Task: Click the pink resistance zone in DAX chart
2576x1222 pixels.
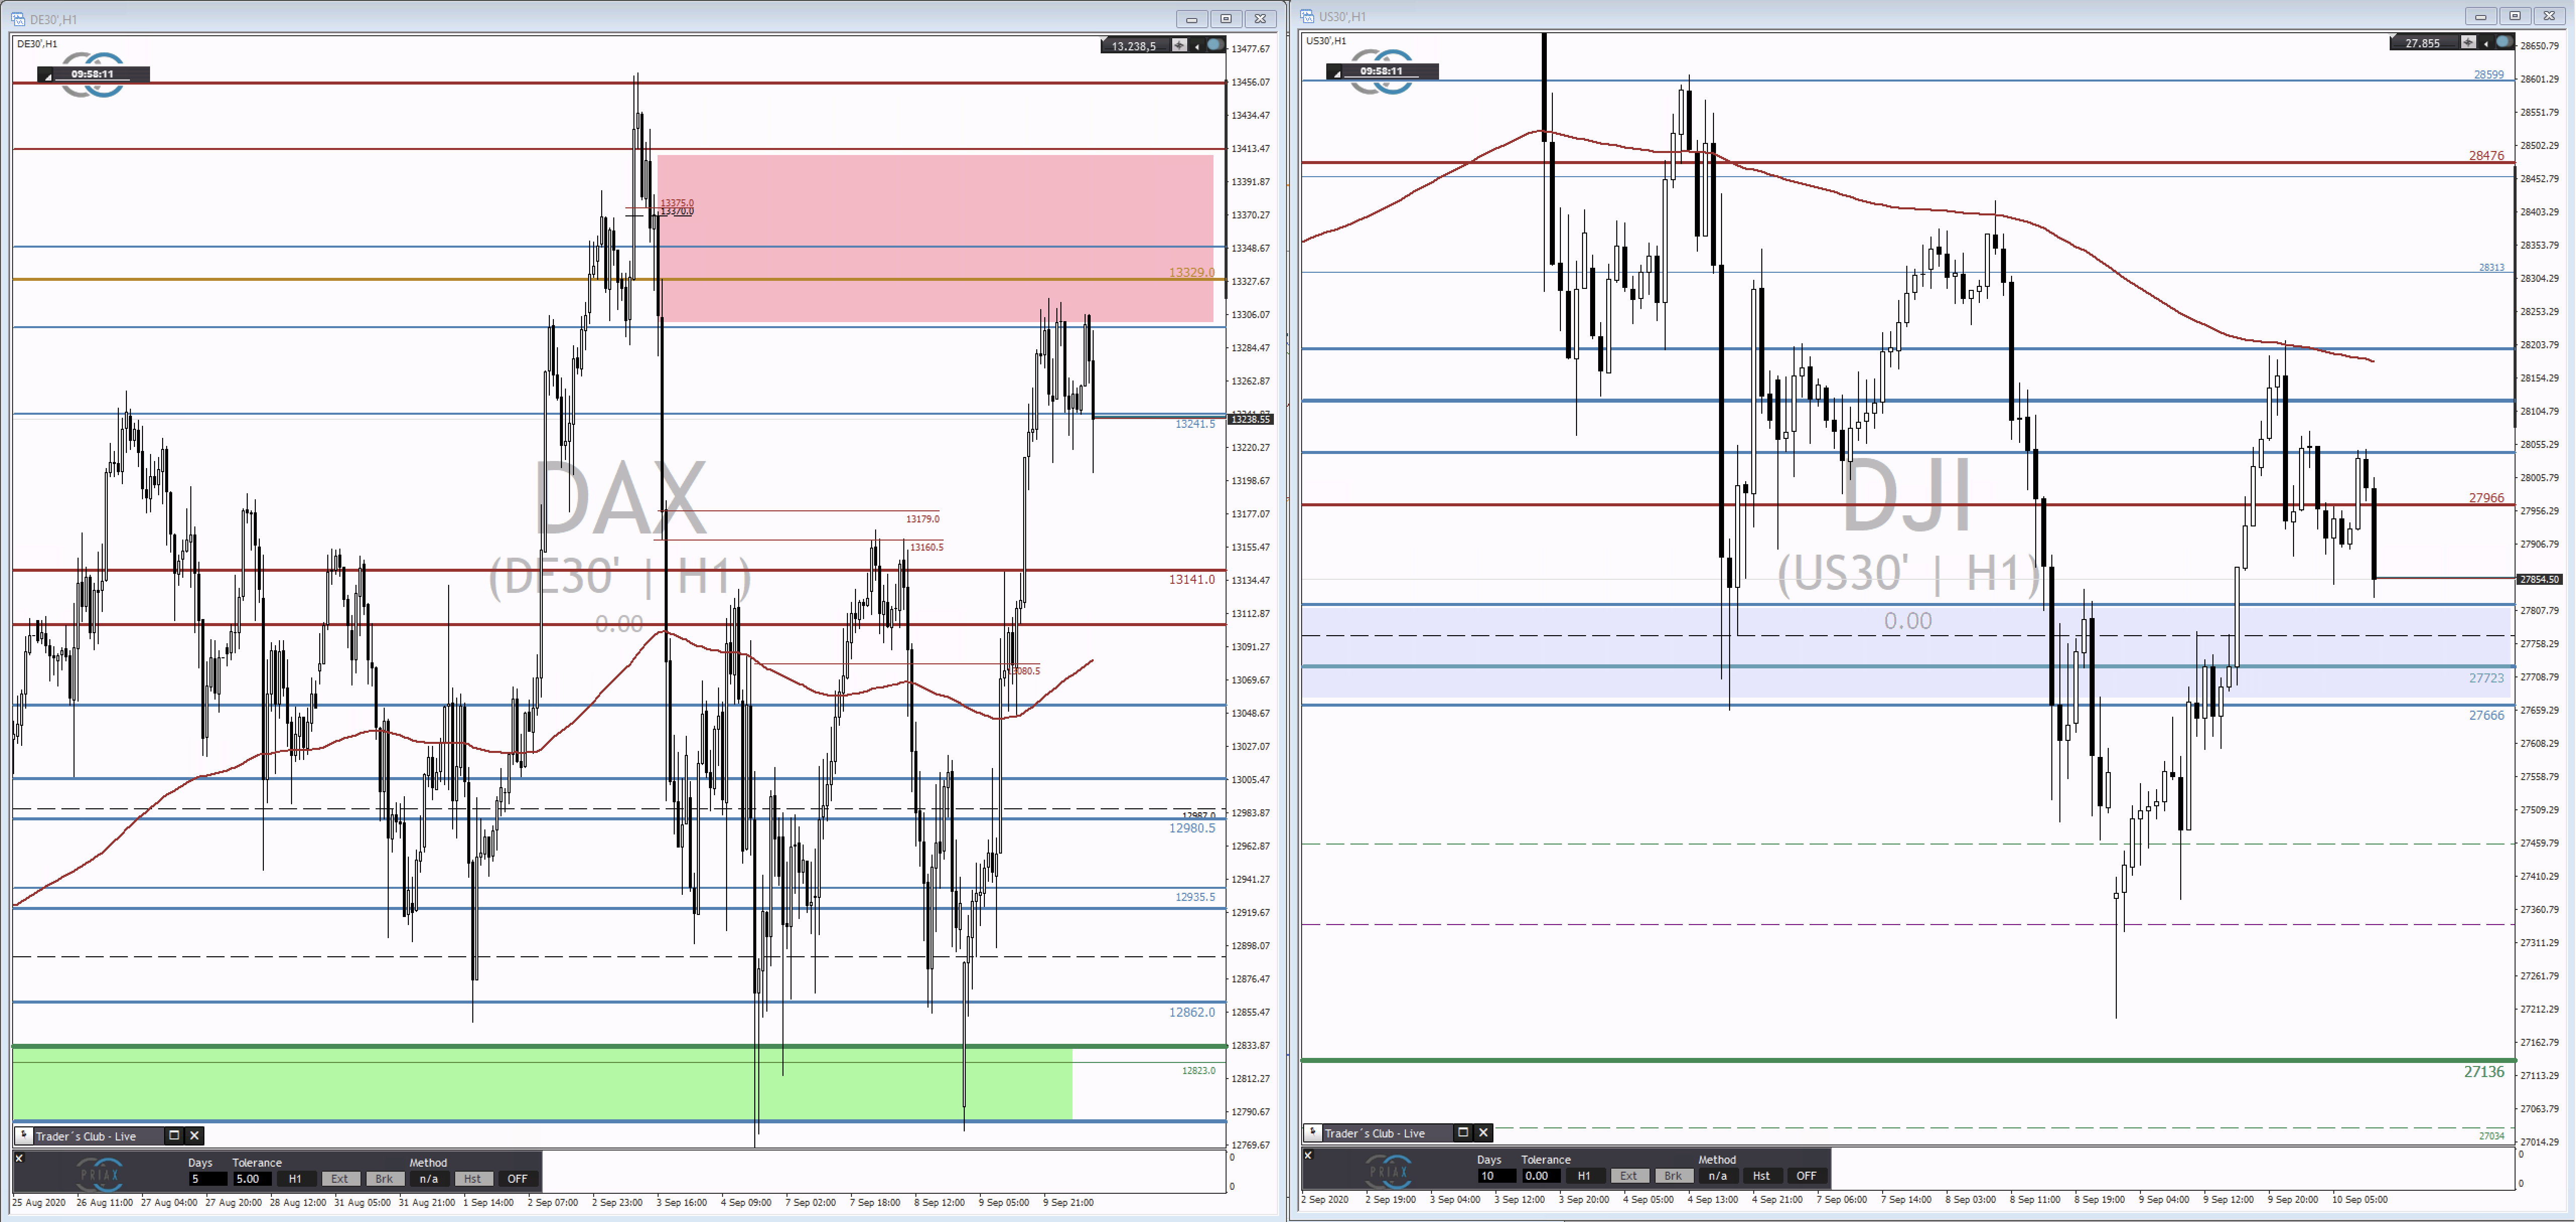Action: 935,238
